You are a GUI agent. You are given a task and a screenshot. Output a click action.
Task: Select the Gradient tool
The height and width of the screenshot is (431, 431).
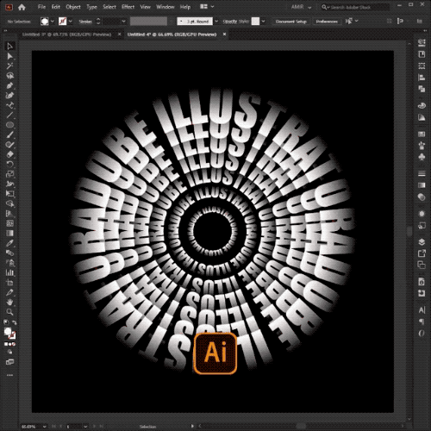point(9,233)
